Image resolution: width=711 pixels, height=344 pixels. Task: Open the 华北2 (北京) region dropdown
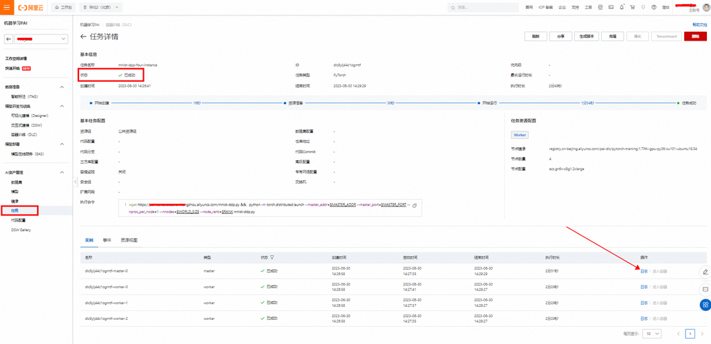pyautogui.click(x=100, y=8)
